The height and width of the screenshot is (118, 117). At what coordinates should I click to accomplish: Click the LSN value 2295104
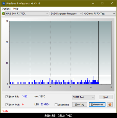pyautogui.click(x=45, y=105)
